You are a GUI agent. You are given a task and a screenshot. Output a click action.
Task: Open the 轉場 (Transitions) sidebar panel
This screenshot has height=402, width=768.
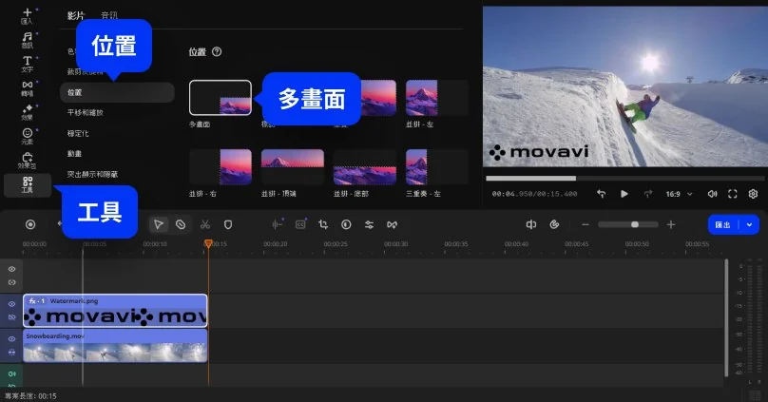click(x=28, y=87)
